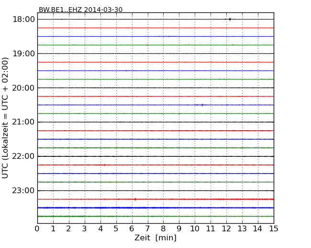Click the 22:00 time label
The image size is (311, 248).
23,156
